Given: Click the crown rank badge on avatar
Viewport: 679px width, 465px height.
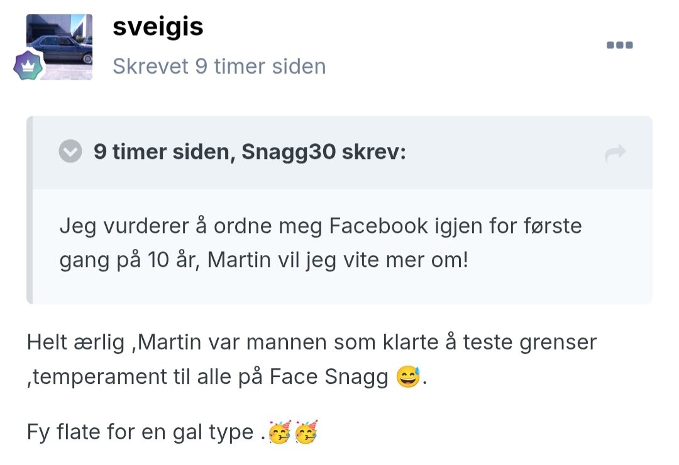Looking at the screenshot, I should point(28,65).
